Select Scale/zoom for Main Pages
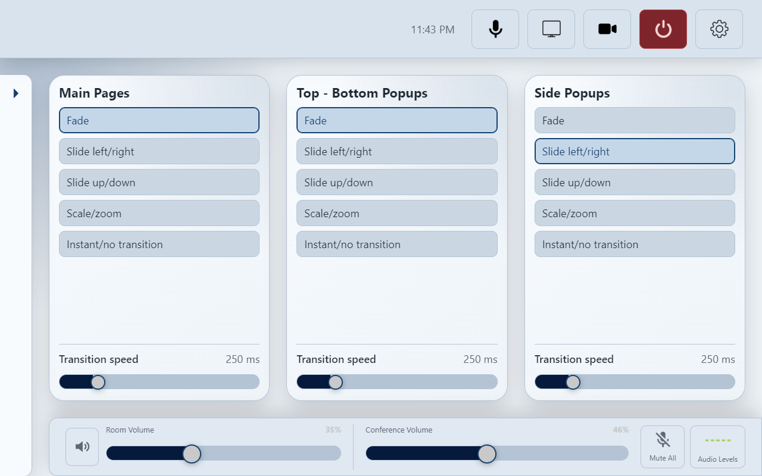The image size is (762, 476). pos(159,213)
